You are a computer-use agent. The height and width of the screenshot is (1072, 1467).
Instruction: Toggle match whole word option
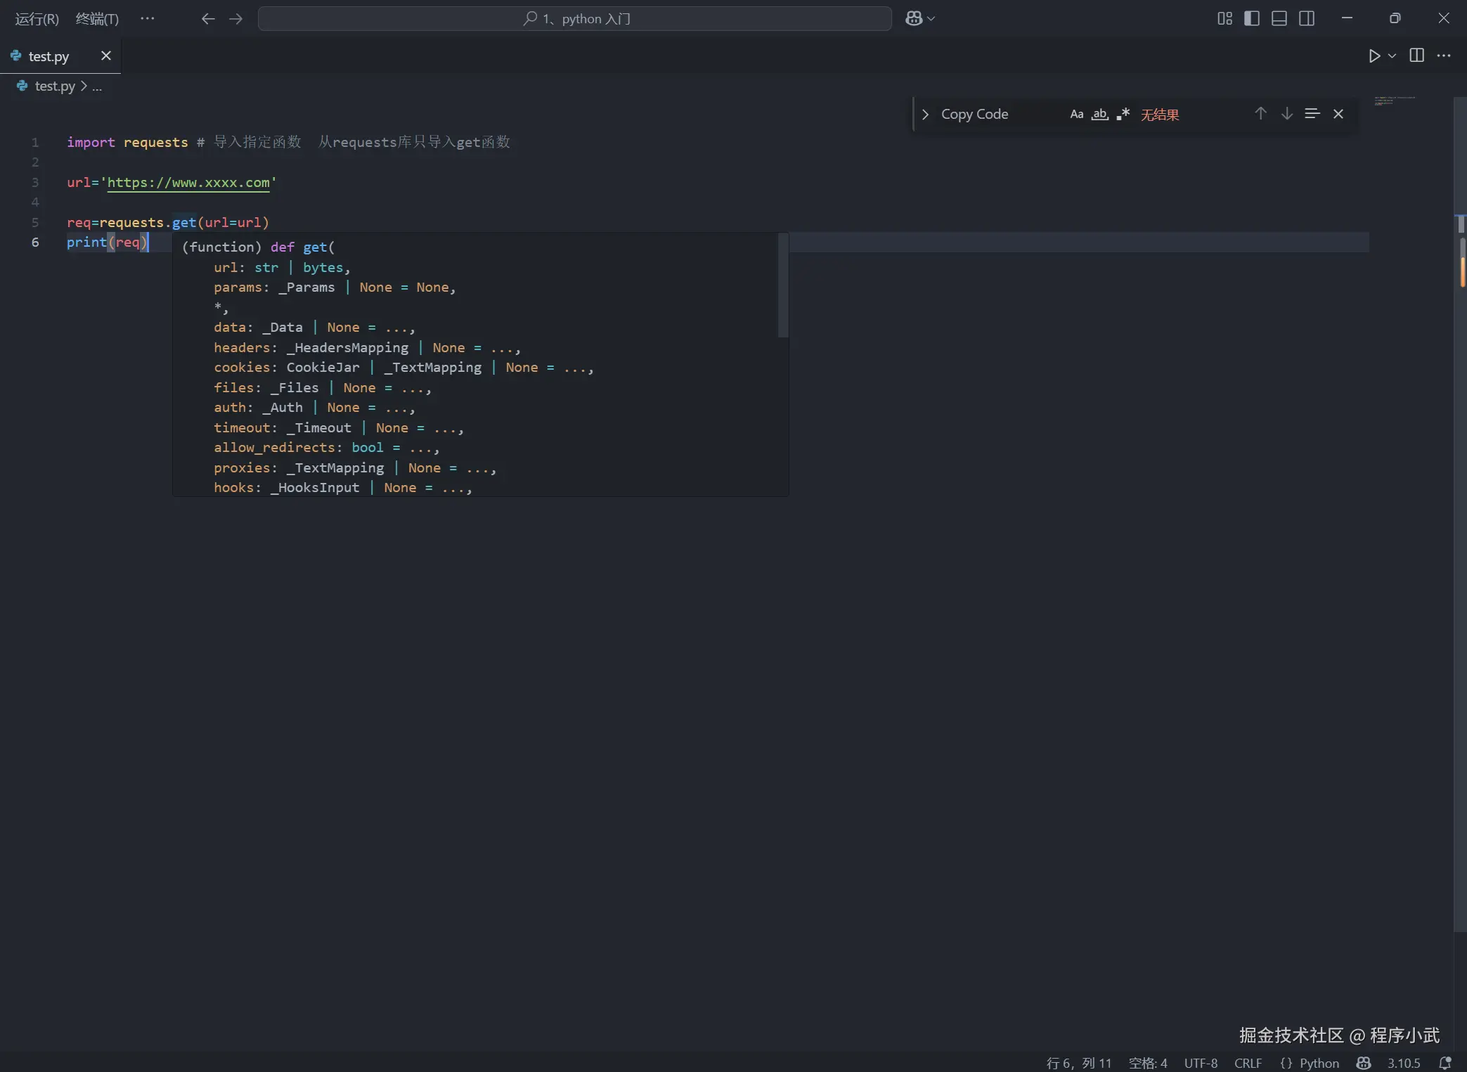point(1099,115)
